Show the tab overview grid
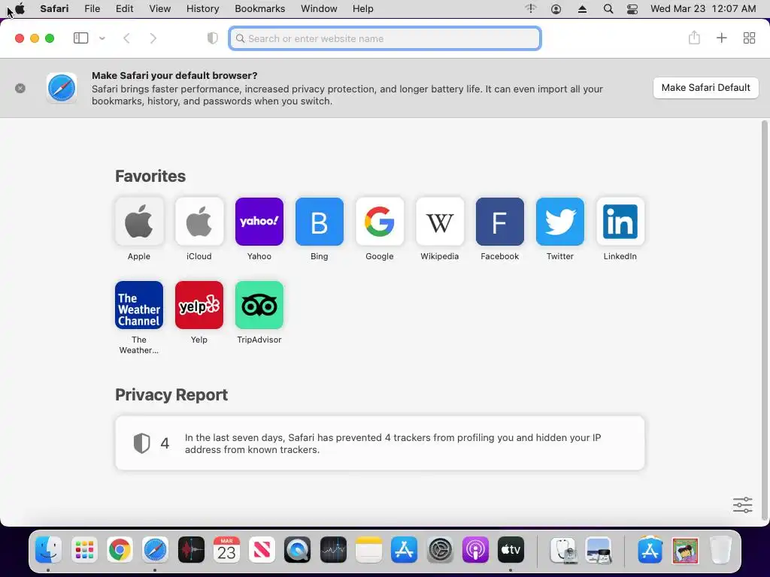 click(x=749, y=38)
